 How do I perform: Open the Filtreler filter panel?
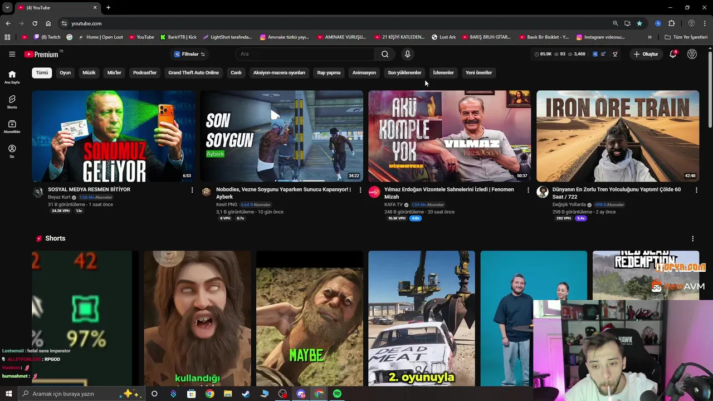[189, 54]
